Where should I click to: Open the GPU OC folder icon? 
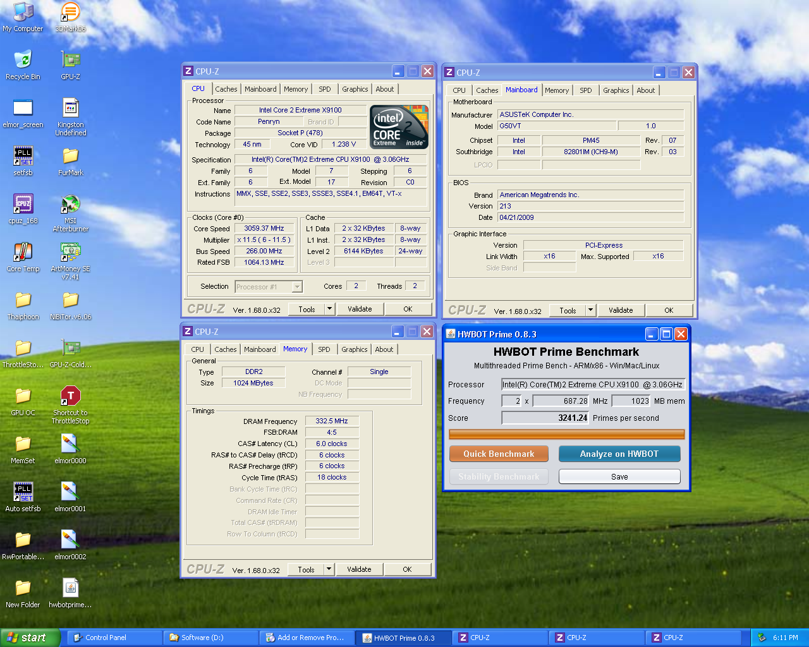23,401
